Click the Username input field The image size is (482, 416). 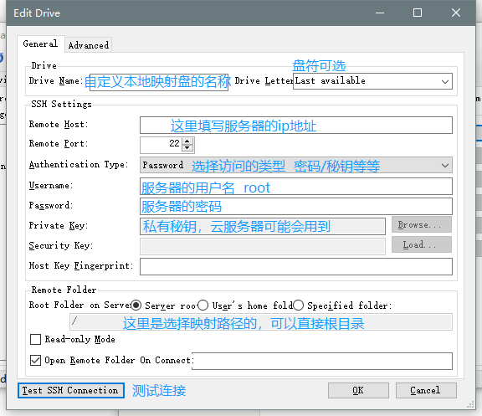click(296, 187)
